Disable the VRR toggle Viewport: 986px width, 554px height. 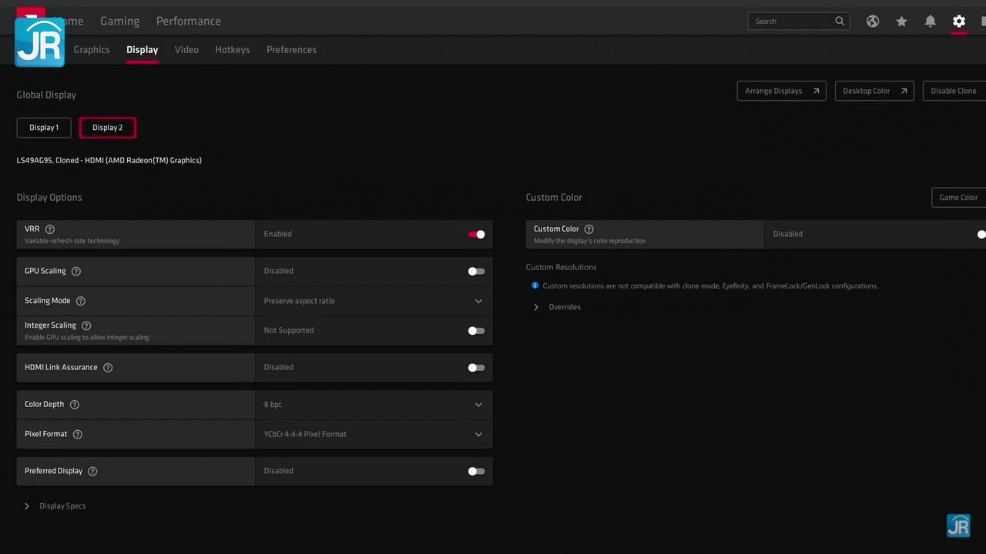coord(476,234)
